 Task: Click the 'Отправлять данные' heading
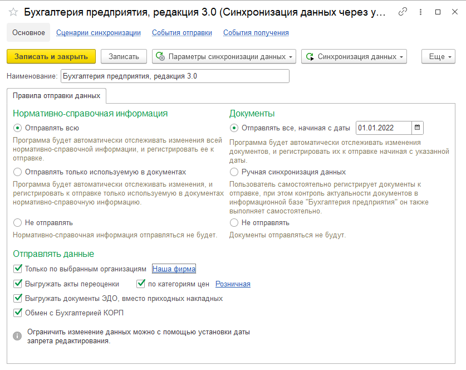pyautogui.click(x=53, y=254)
